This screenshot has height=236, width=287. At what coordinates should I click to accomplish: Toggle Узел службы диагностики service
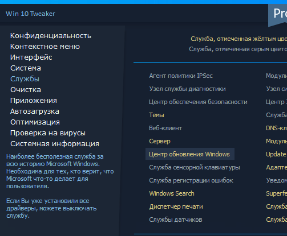pos(187,89)
